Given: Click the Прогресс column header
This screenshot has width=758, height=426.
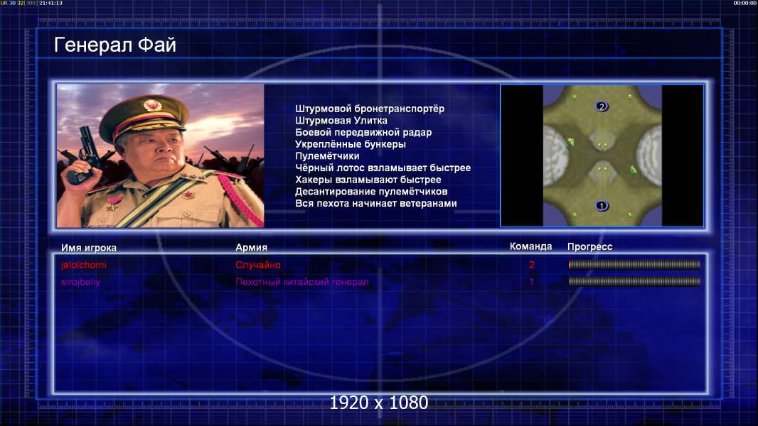Looking at the screenshot, I should tap(589, 246).
